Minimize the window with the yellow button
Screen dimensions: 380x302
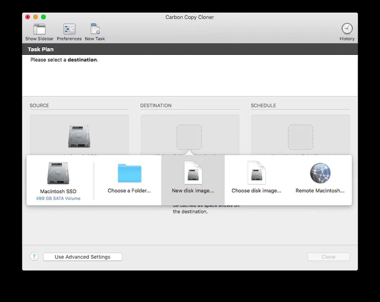36,17
